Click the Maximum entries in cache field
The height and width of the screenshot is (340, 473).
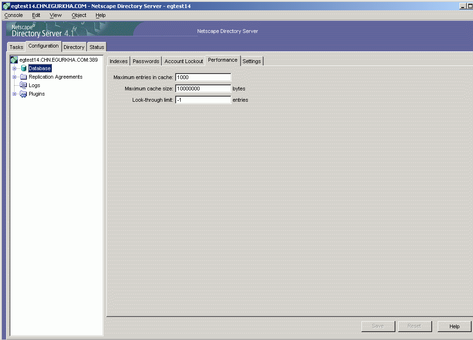[x=203, y=77]
